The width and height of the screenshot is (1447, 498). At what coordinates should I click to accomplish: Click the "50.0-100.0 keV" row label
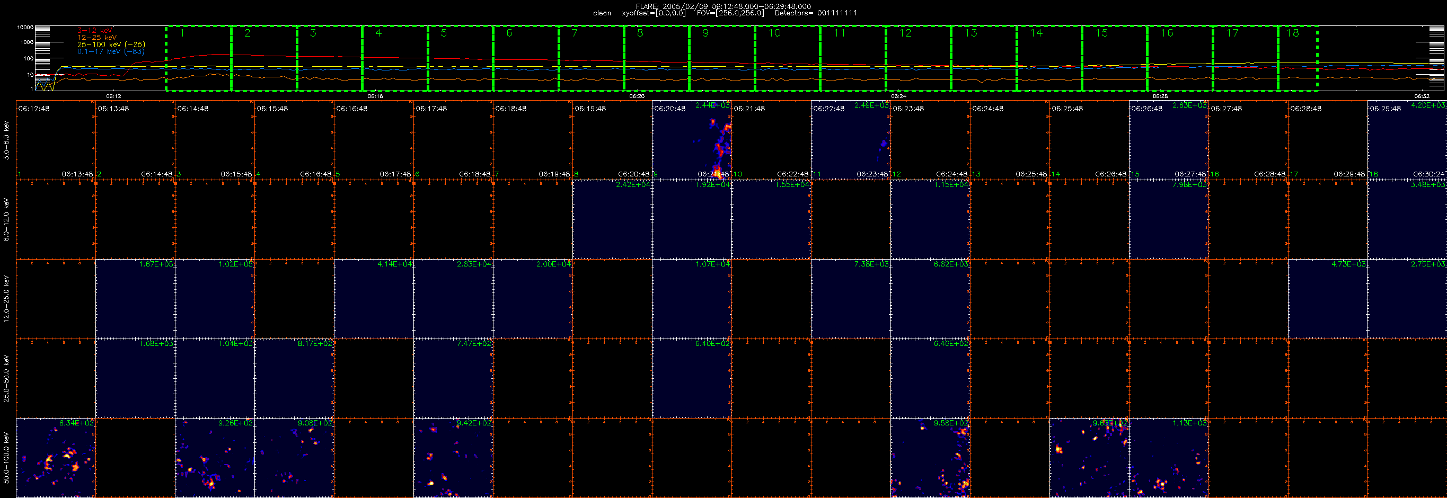tap(6, 458)
